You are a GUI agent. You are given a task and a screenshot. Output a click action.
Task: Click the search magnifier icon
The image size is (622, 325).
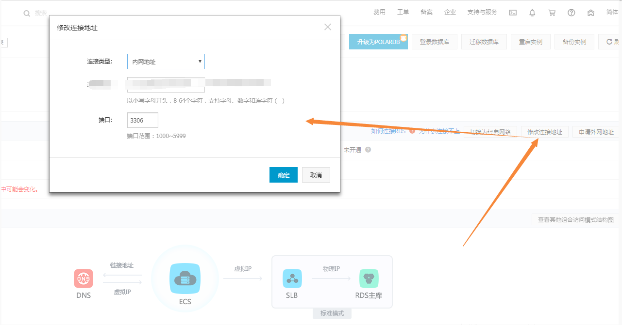[x=27, y=13]
